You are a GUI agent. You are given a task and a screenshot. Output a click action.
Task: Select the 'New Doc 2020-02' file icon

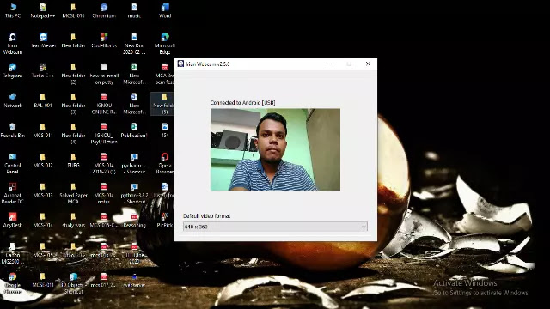[x=134, y=44]
